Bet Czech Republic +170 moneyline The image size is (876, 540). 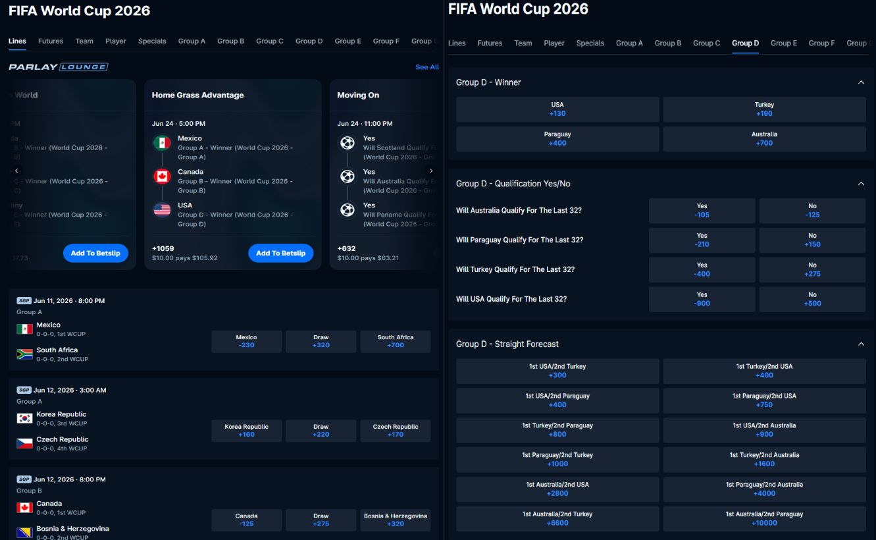pyautogui.click(x=396, y=431)
